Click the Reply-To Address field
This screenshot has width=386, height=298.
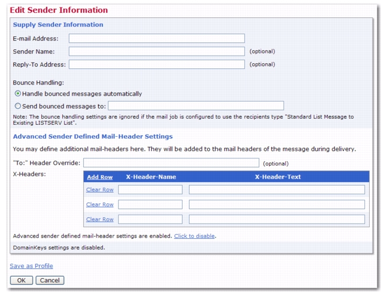pos(156,64)
